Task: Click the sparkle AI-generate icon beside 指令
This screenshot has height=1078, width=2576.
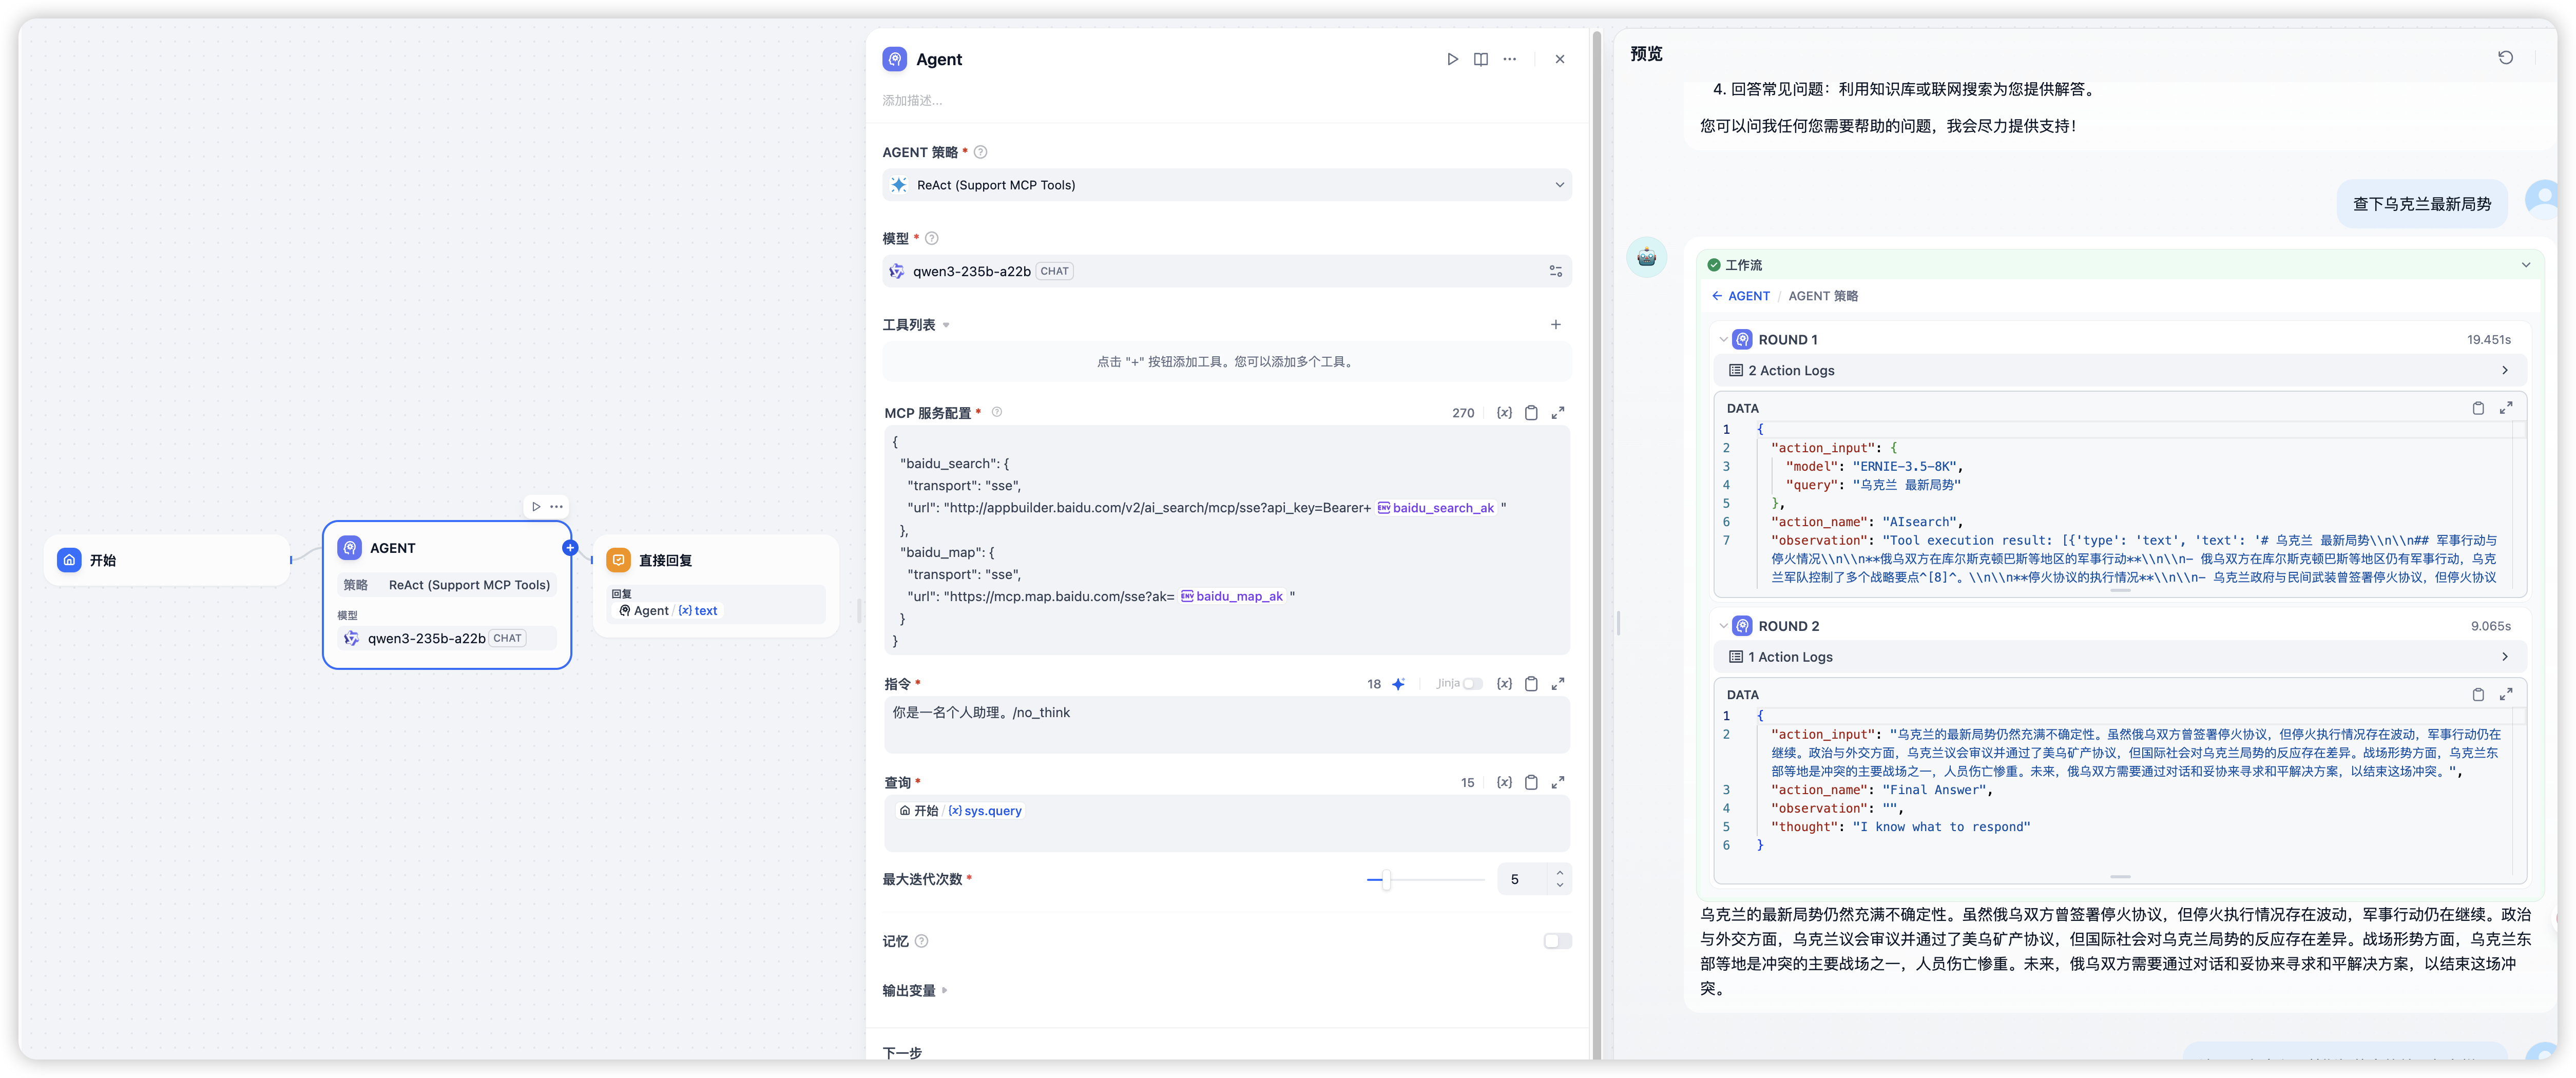Action: [1399, 684]
